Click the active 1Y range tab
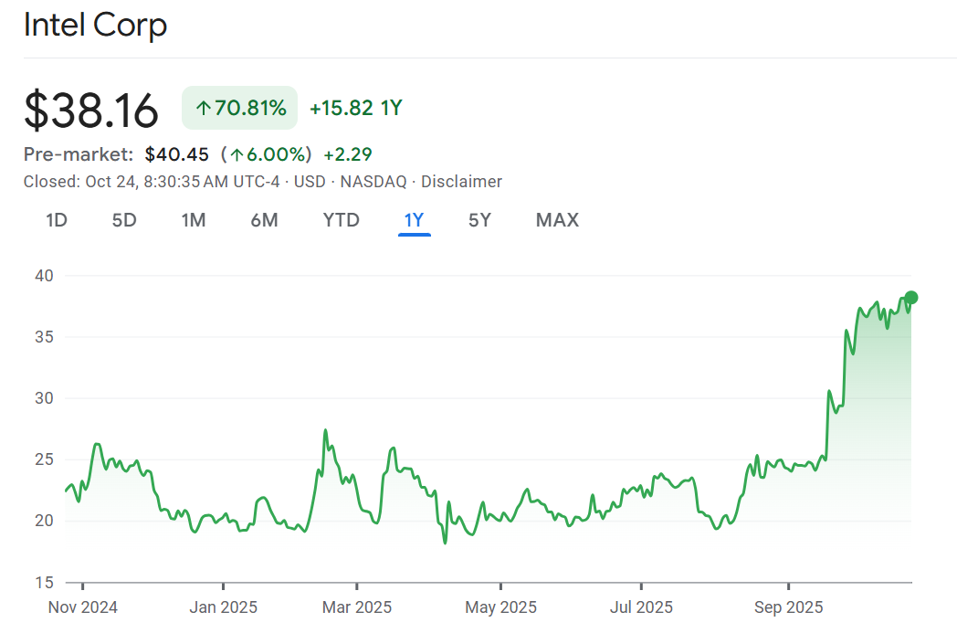 click(414, 220)
